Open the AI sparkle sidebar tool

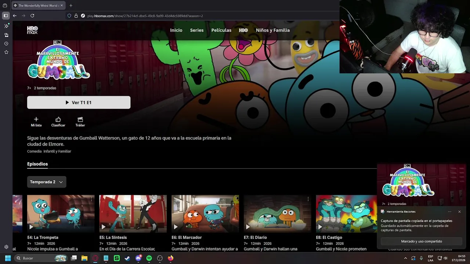click(6, 26)
